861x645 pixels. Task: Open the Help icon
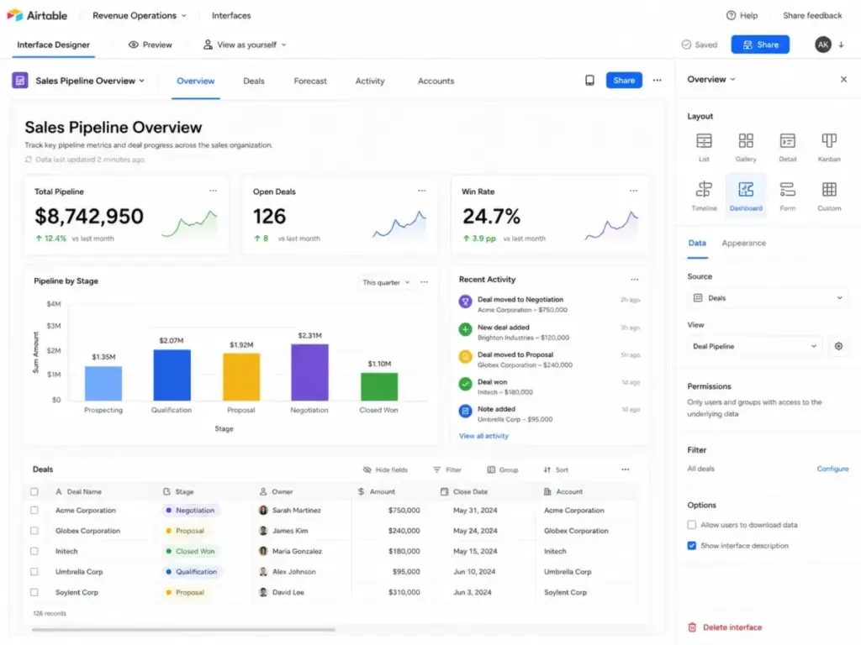tap(731, 15)
